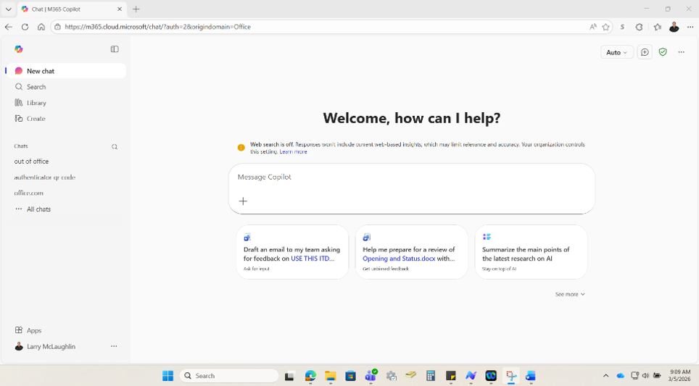Open the Favorites list icon
The width and height of the screenshot is (699, 386).
coord(658,27)
